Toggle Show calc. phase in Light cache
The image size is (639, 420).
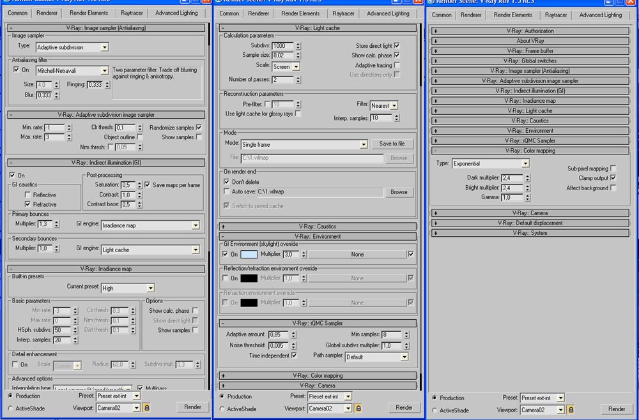(397, 55)
